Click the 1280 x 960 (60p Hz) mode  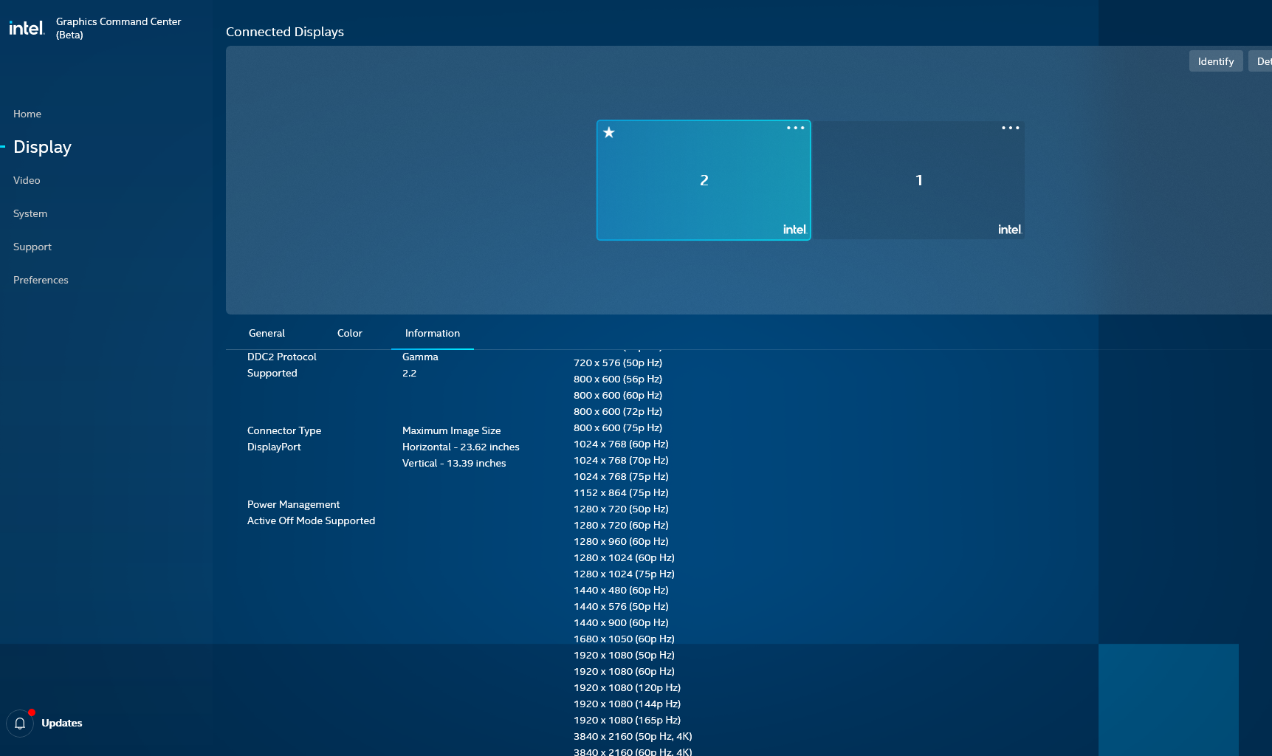[x=621, y=541]
